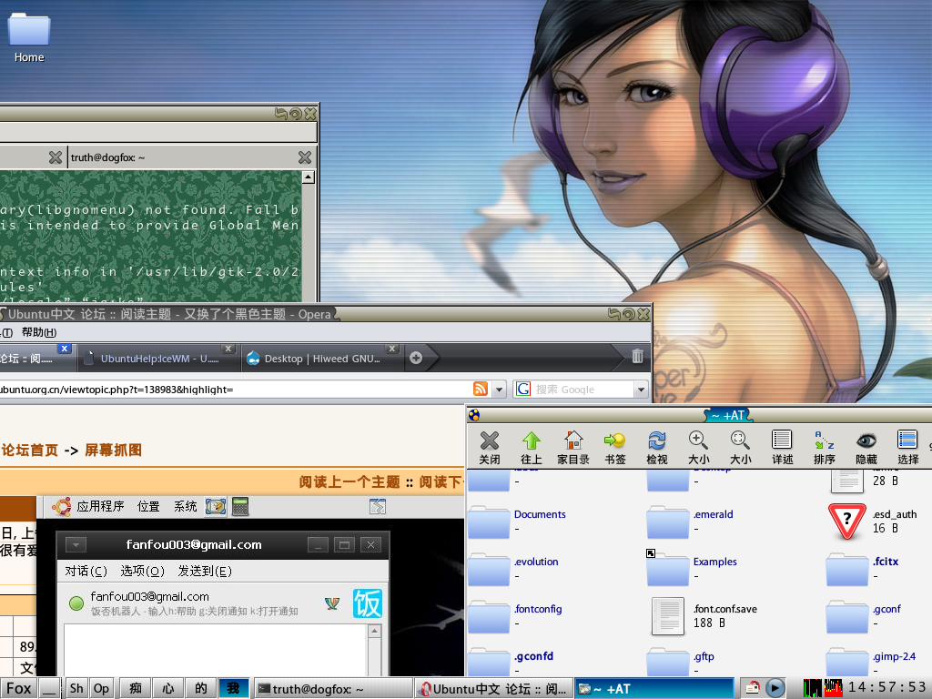The height and width of the screenshot is (699, 932).
Task: Select the .gftp folder
Action: [x=667, y=663]
